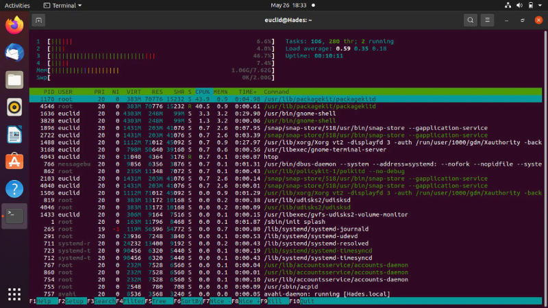548x308 pixels.
Task: Click F1 Help in htop footer
Action: coord(44,301)
